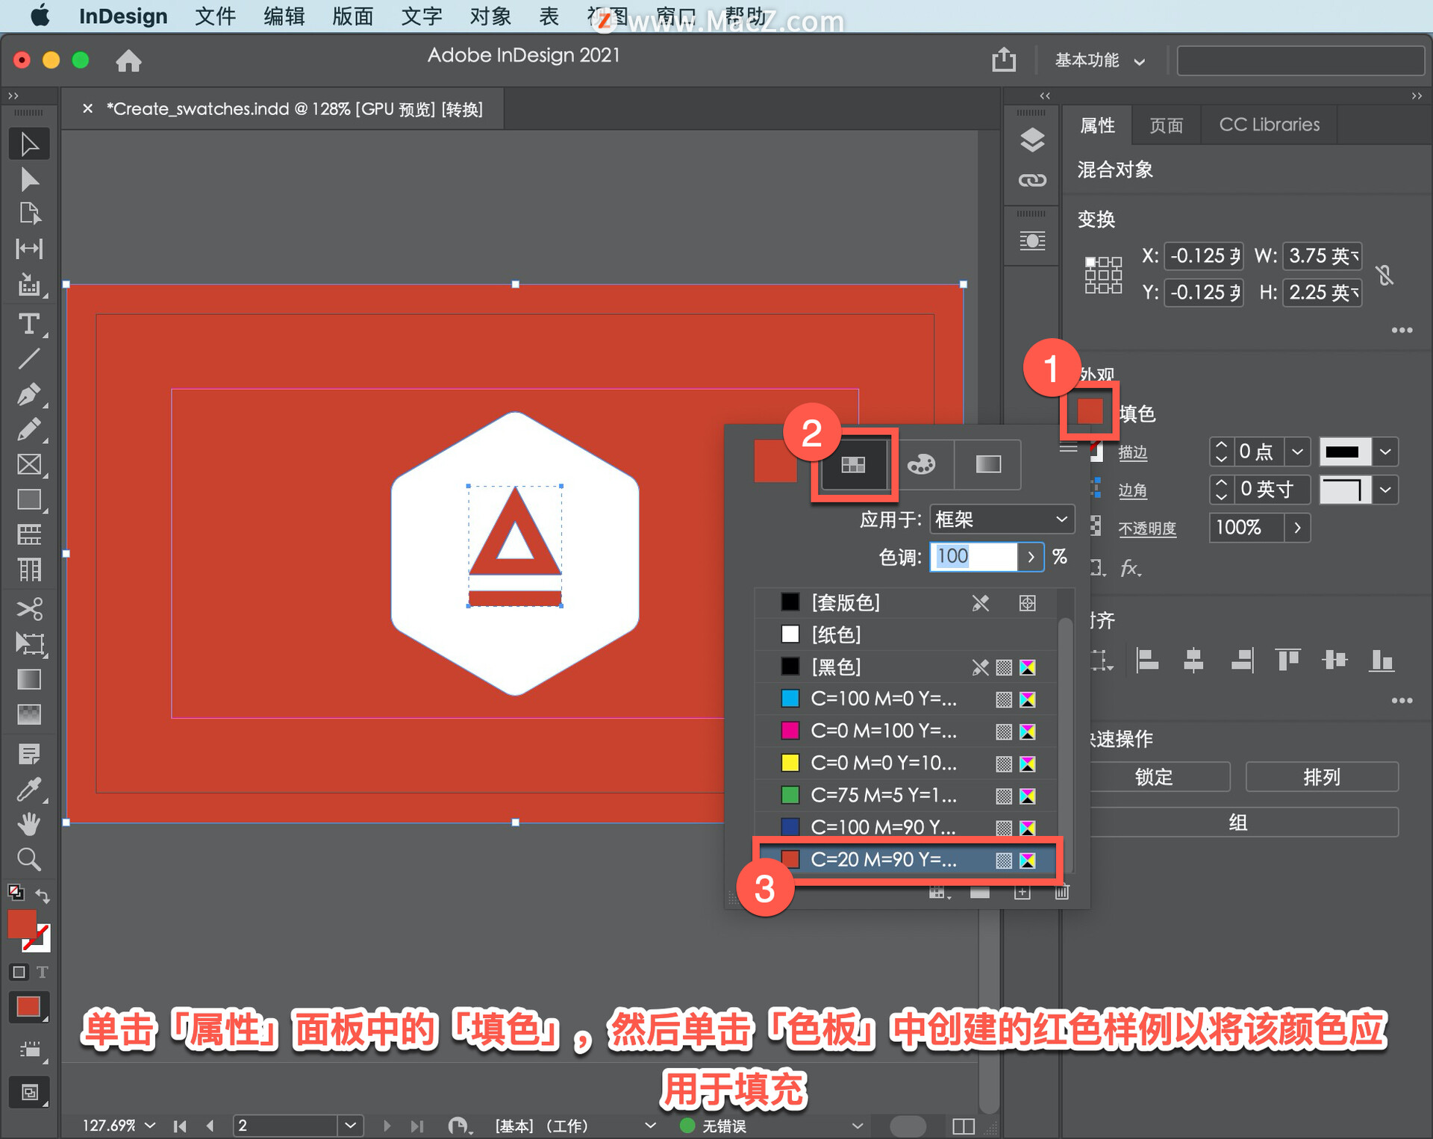Open the page number dropdown in status bar
Screen dimensions: 1433x1139
point(349,1125)
